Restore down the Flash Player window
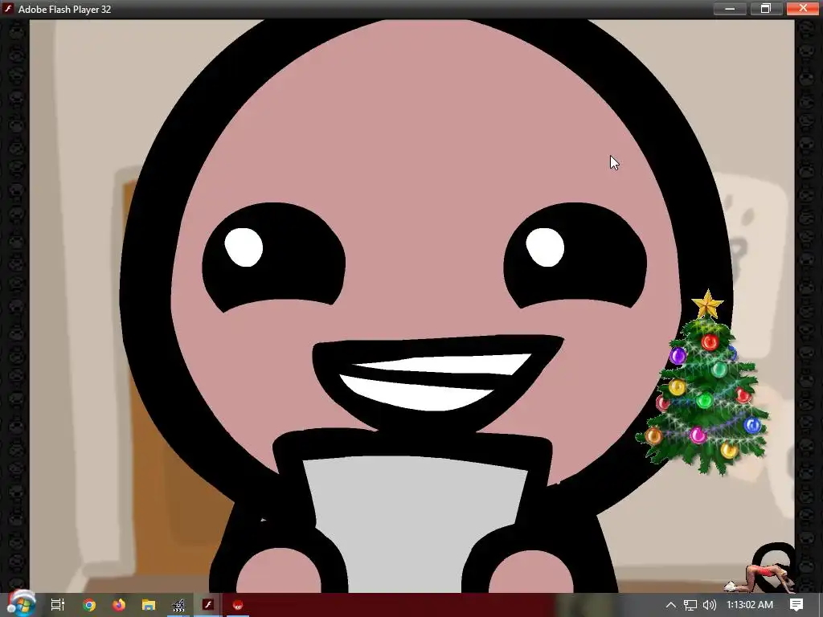 pyautogui.click(x=766, y=8)
